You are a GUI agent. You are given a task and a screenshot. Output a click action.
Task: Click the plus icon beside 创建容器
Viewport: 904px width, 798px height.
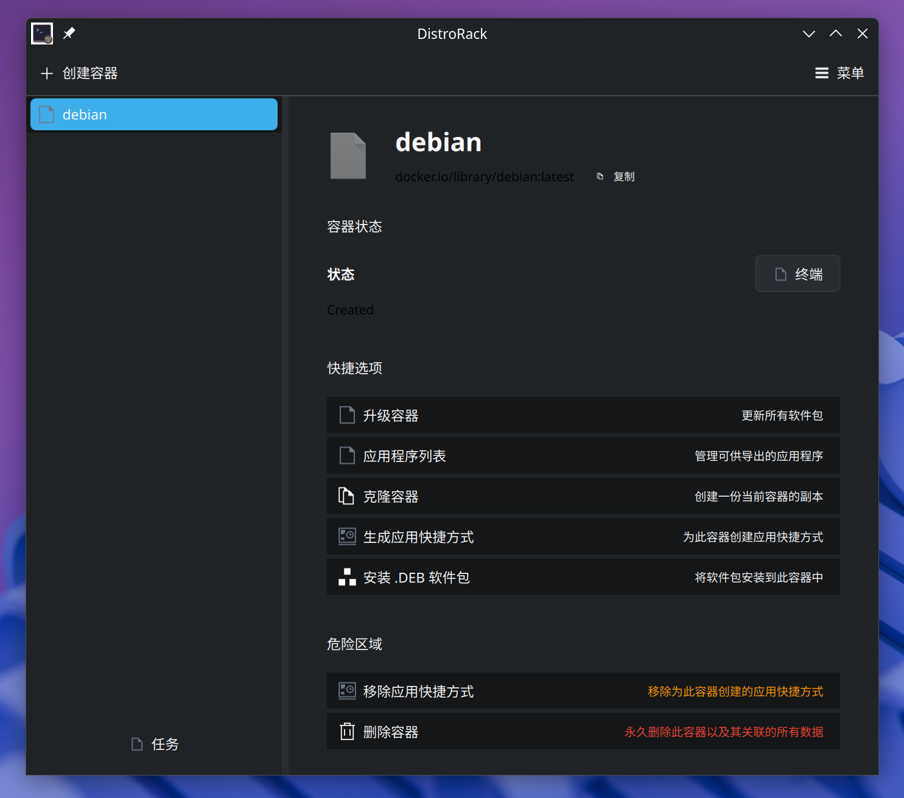(x=47, y=74)
